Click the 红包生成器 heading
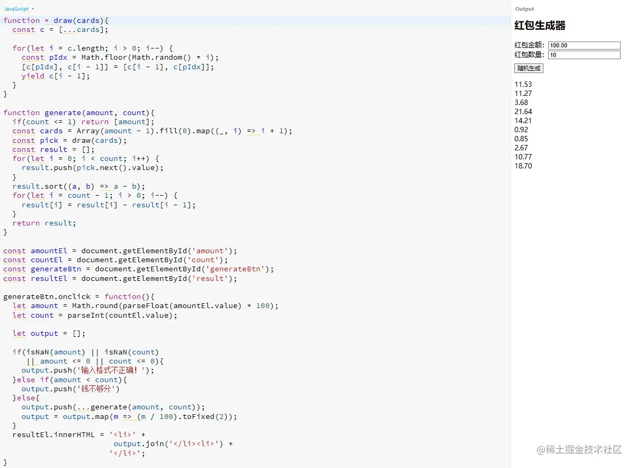This screenshot has width=635, height=468. (540, 26)
